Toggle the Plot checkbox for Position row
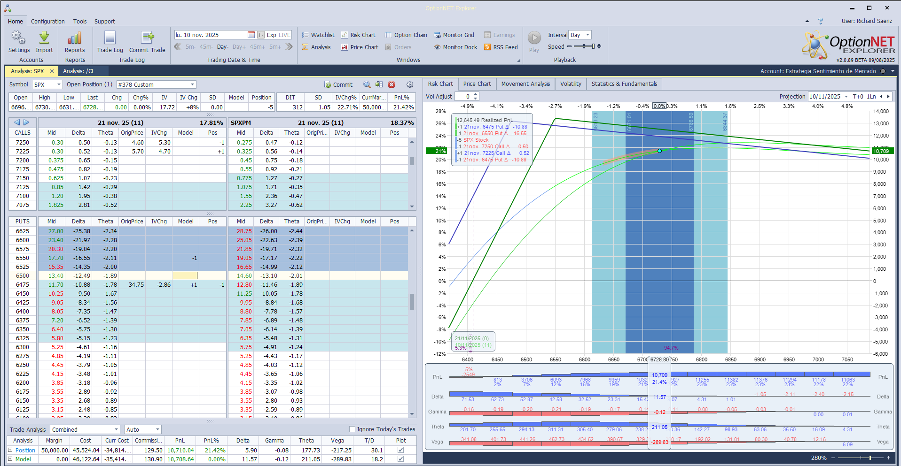The height and width of the screenshot is (466, 901). click(400, 450)
